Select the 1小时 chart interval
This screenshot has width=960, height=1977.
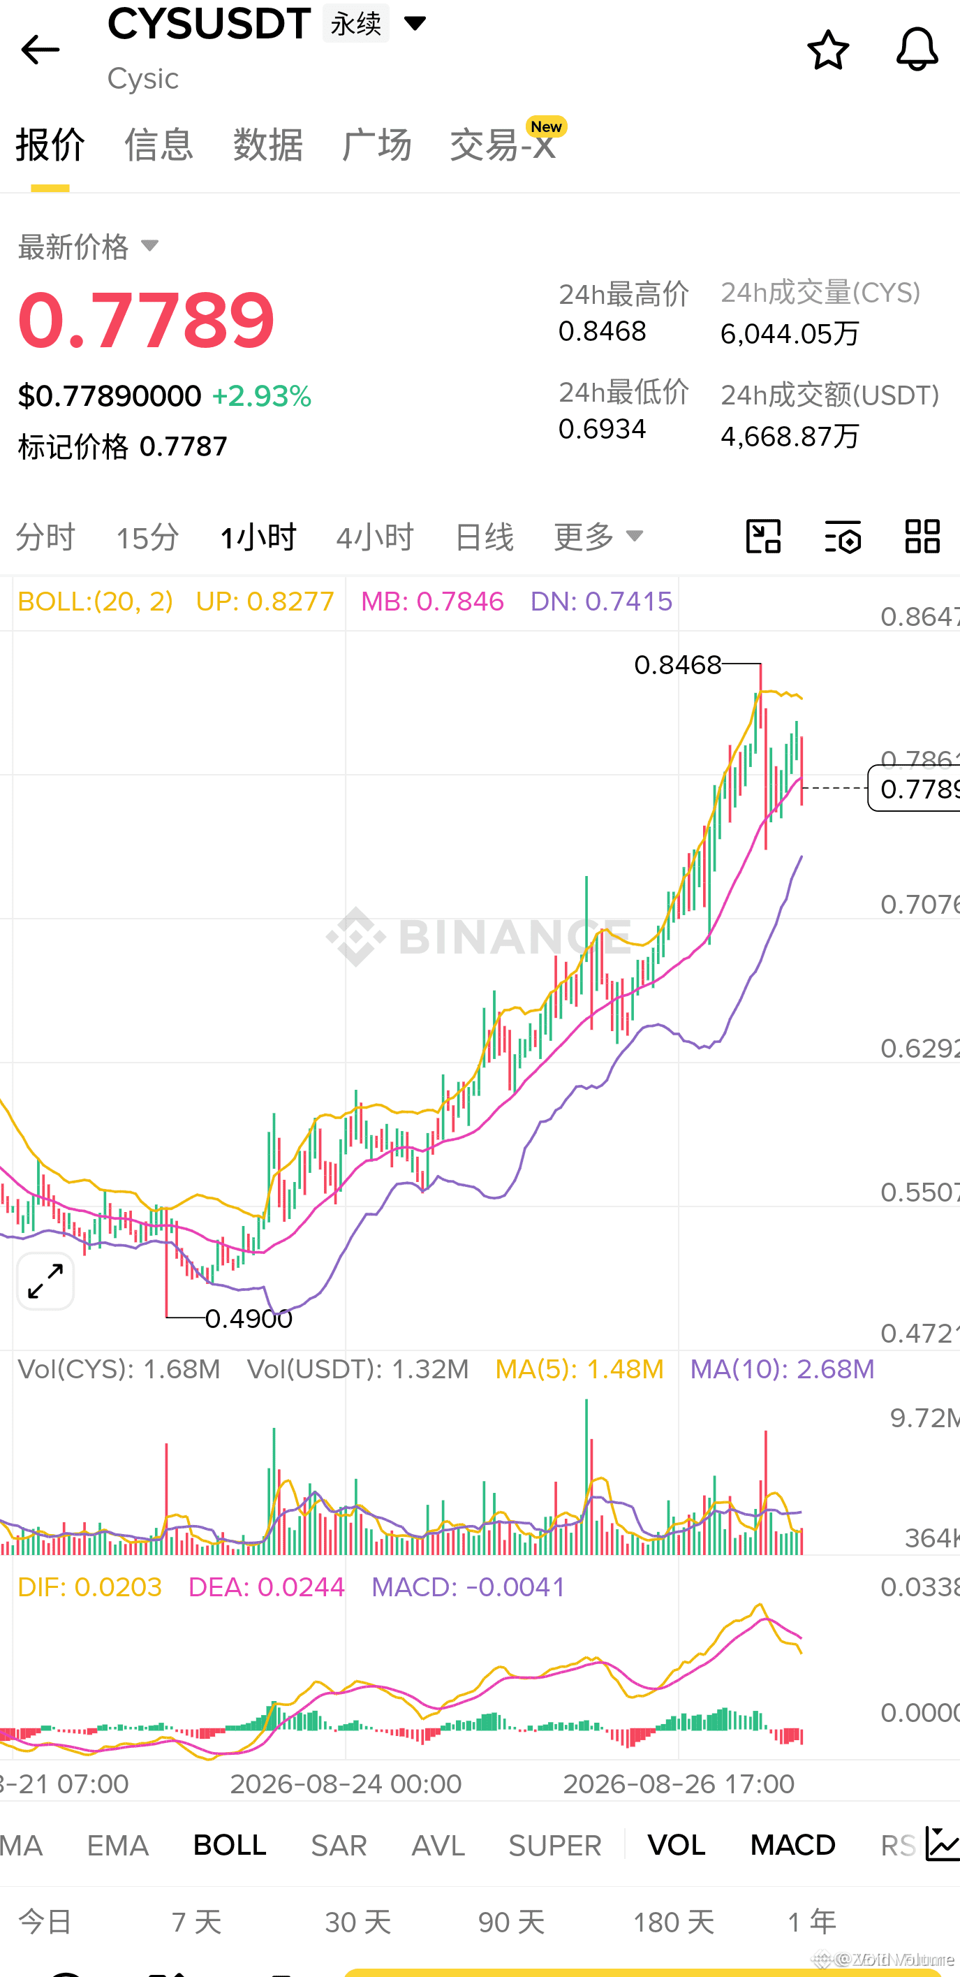(258, 537)
